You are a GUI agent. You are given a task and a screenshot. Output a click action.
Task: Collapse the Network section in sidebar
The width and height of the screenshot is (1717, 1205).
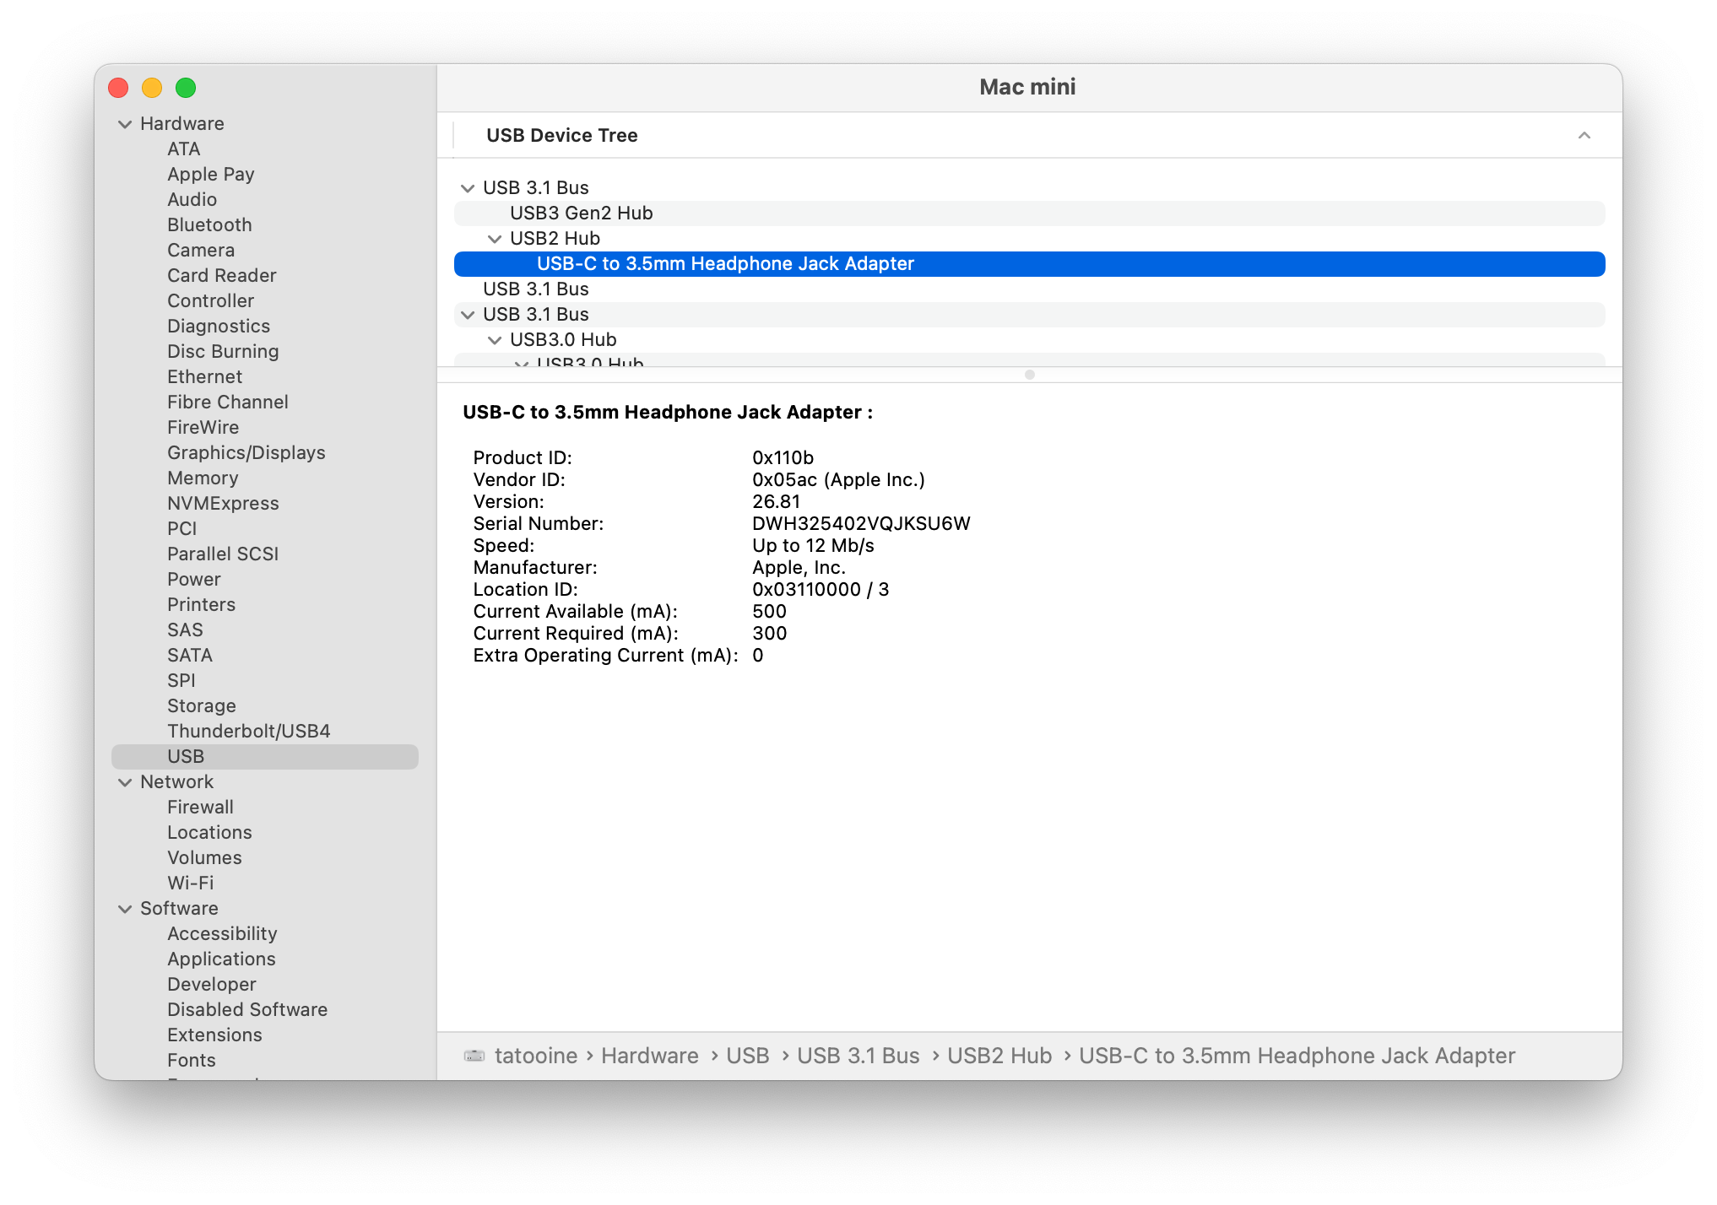(x=125, y=782)
